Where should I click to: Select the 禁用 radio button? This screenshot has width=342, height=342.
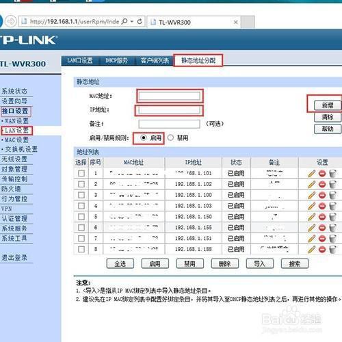[x=170, y=137]
